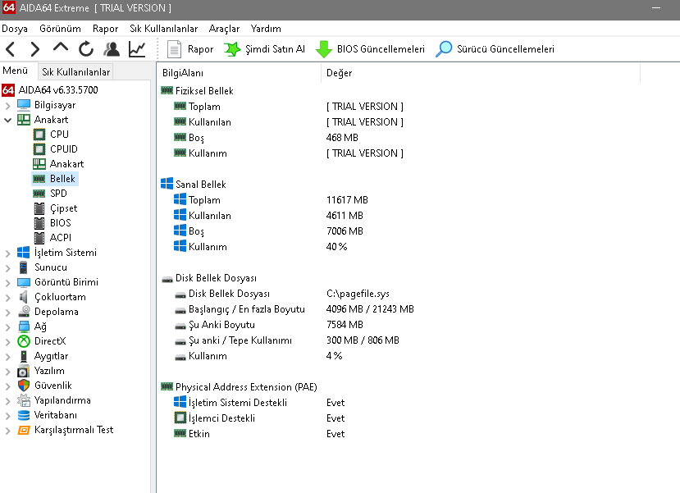Click the Çokluortam speaker icon
This screenshot has height=493, width=680.
point(24,297)
